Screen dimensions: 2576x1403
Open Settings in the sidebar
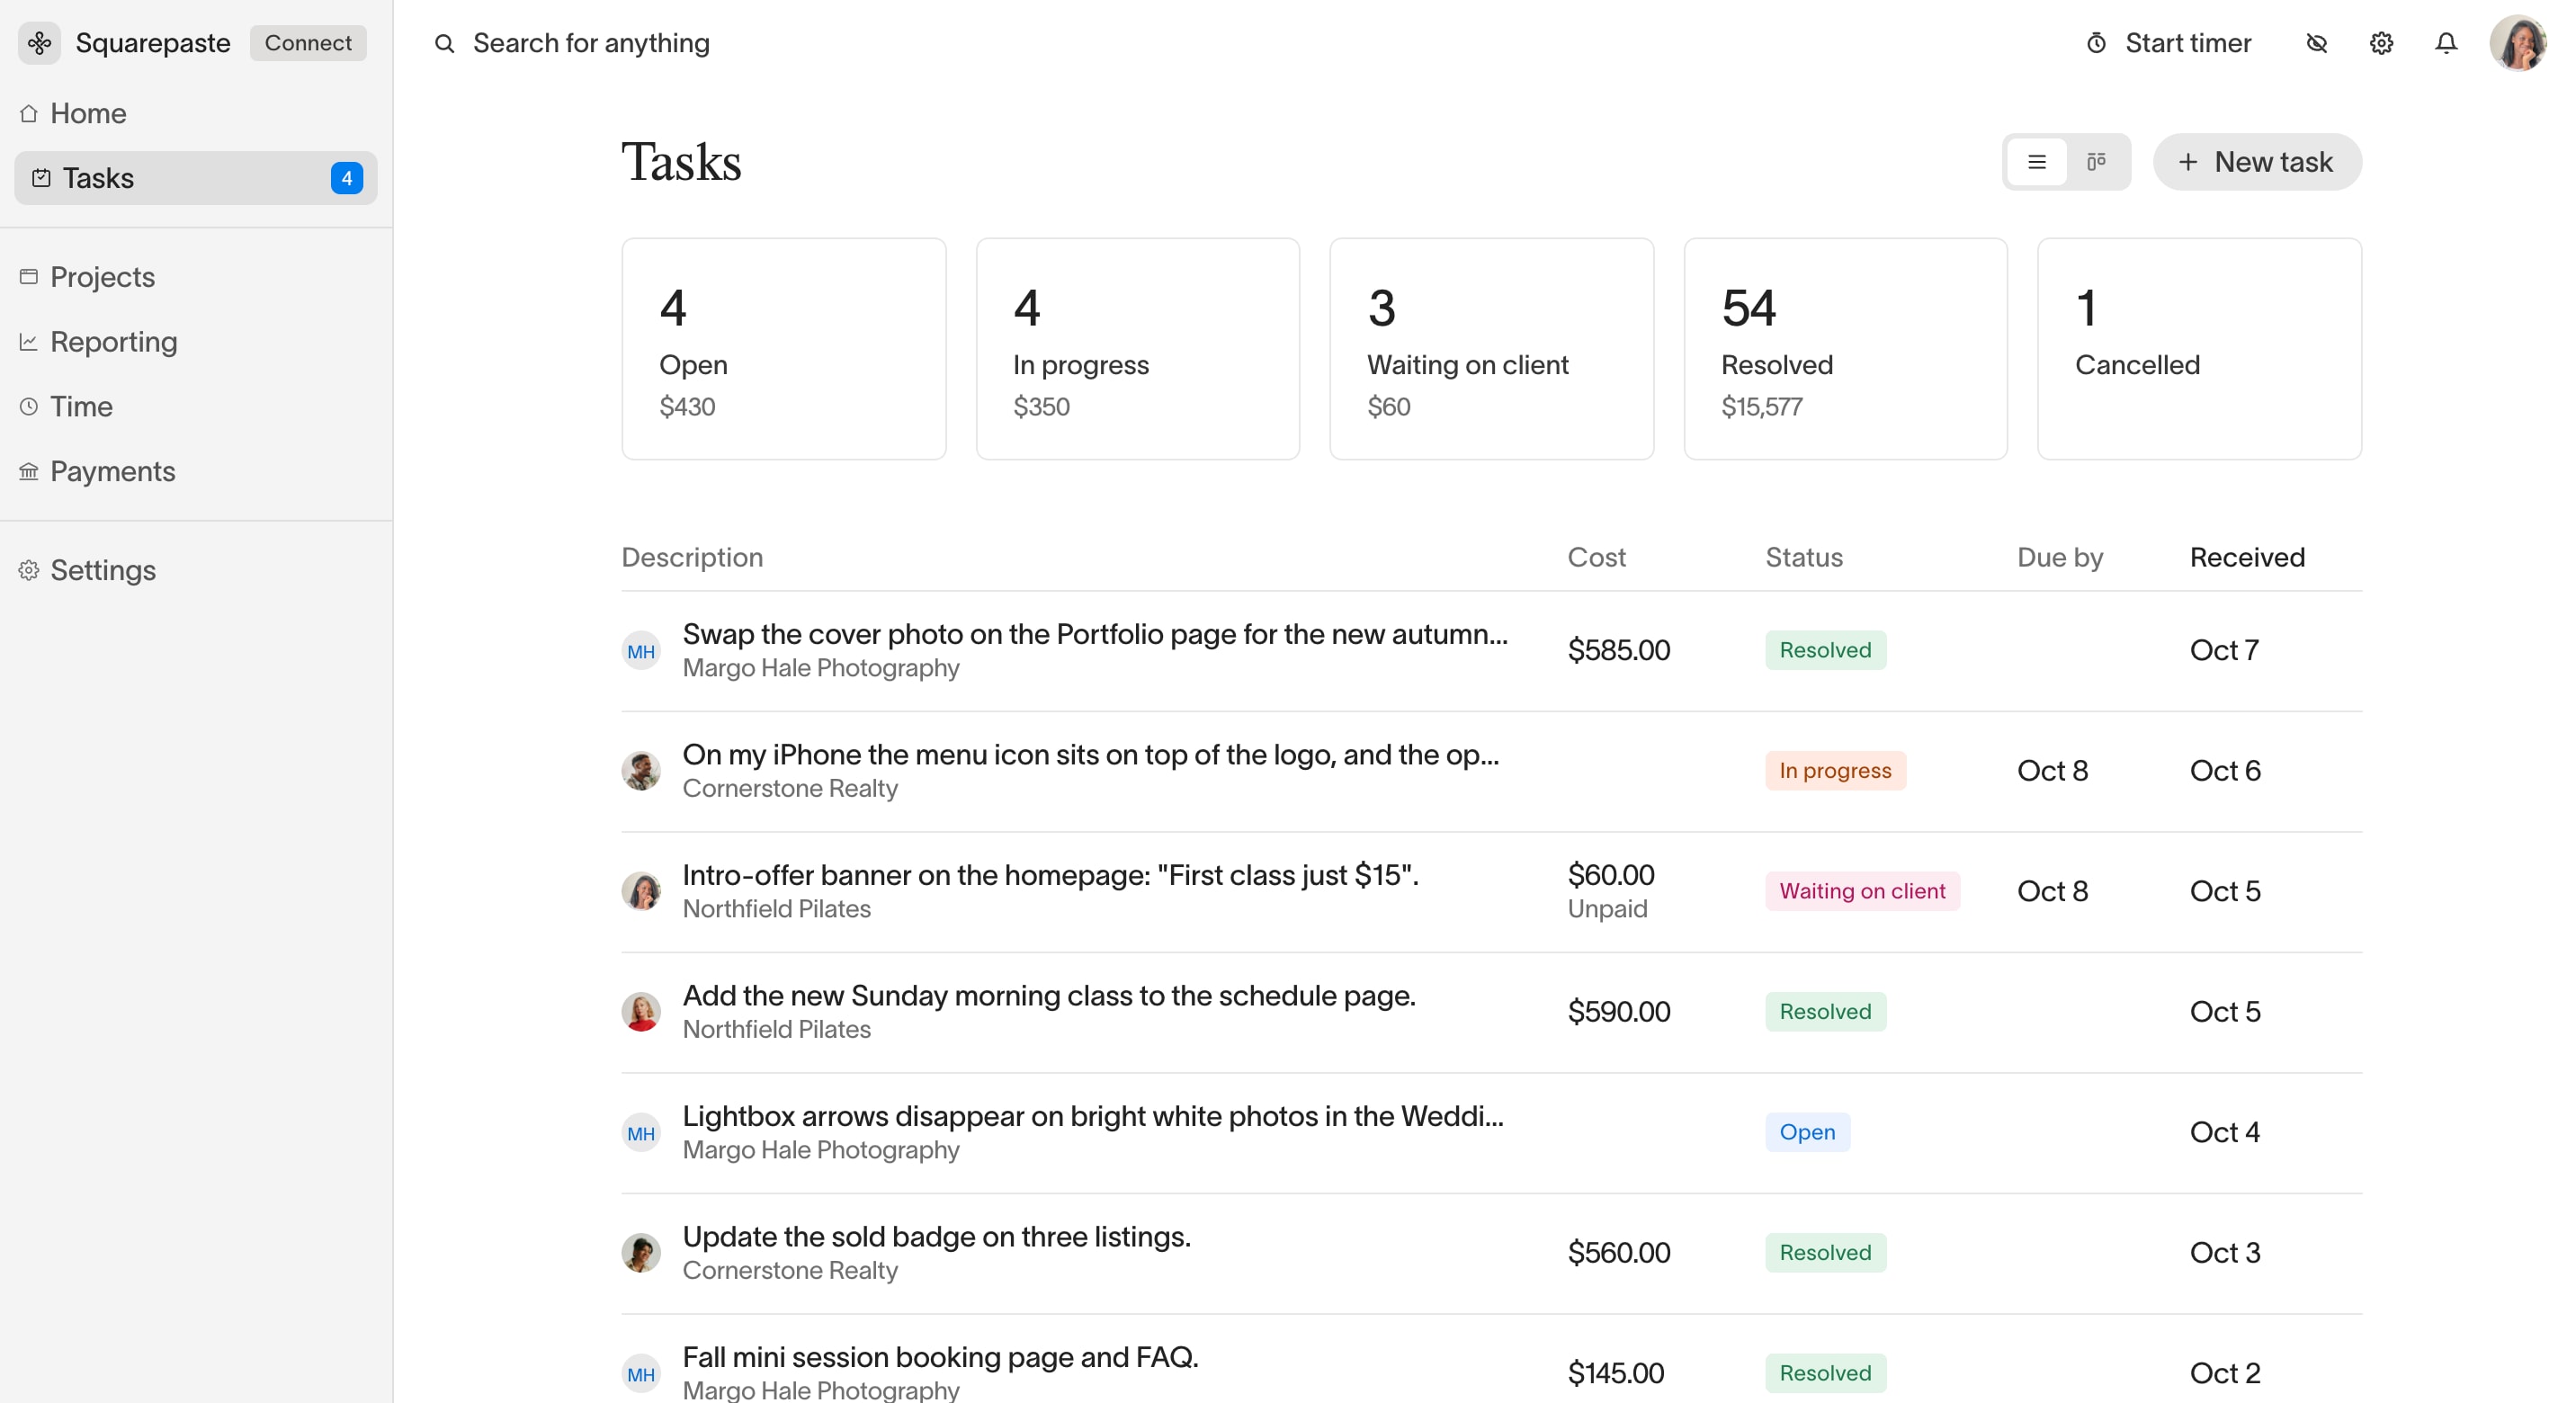point(196,570)
